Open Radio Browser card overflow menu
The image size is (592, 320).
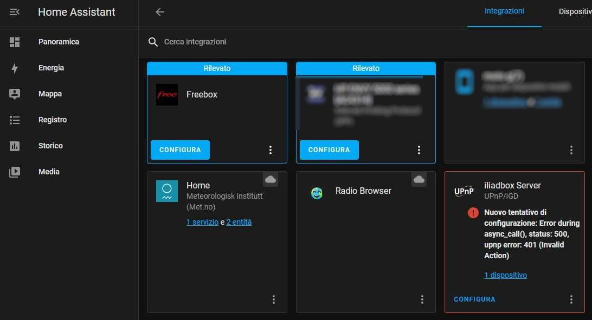(x=422, y=299)
